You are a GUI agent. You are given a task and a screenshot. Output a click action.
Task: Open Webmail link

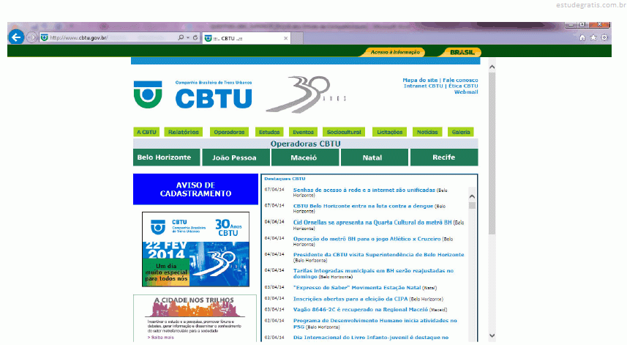pyautogui.click(x=466, y=92)
